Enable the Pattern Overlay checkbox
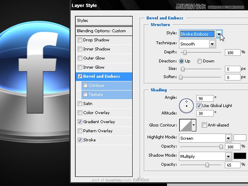 point(80,131)
